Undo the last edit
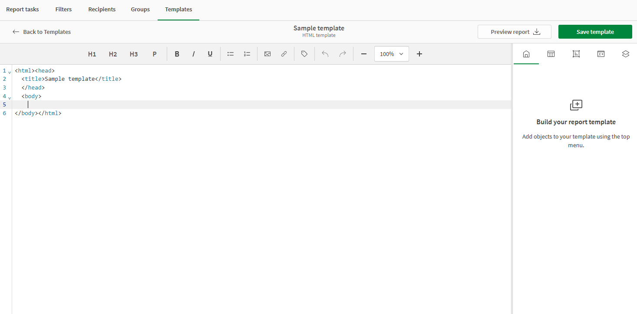This screenshot has width=637, height=314. pyautogui.click(x=325, y=53)
